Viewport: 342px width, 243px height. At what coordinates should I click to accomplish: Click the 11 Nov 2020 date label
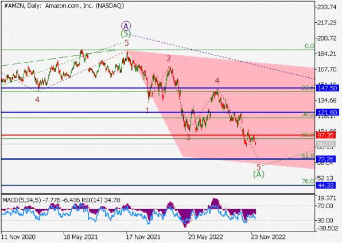coord(18,237)
